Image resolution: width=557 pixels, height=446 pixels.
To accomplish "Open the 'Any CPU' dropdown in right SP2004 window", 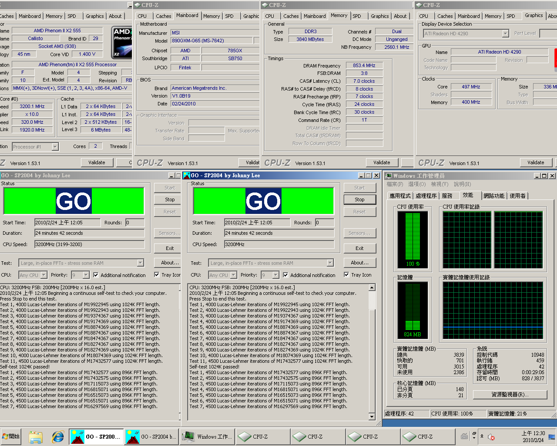I will pyautogui.click(x=233, y=275).
